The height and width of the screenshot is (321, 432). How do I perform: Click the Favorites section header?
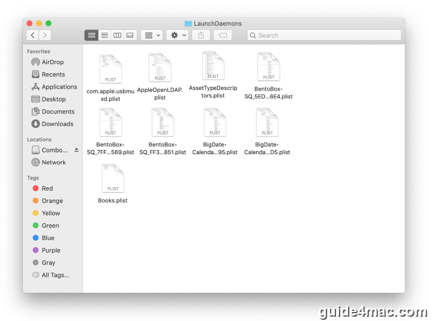38,52
